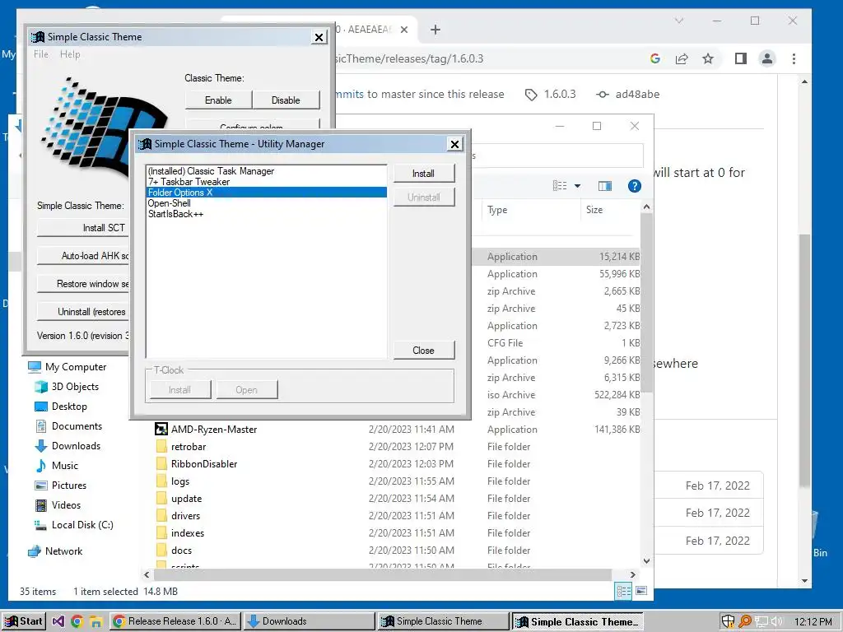This screenshot has height=632, width=843.
Task: Click Explorer vertical scrollbar down arrow
Action: (647, 561)
